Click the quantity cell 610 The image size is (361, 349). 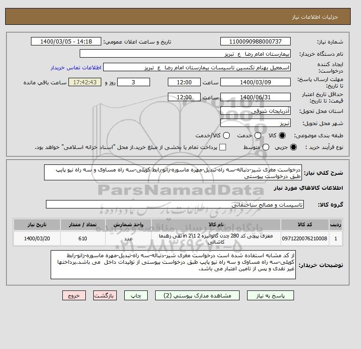(x=83, y=238)
